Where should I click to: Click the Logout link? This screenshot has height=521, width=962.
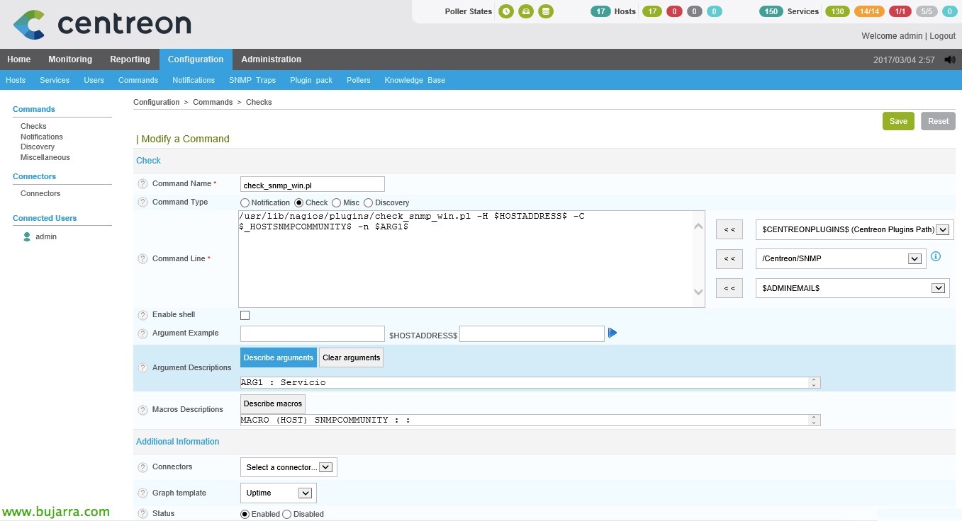[x=942, y=36]
